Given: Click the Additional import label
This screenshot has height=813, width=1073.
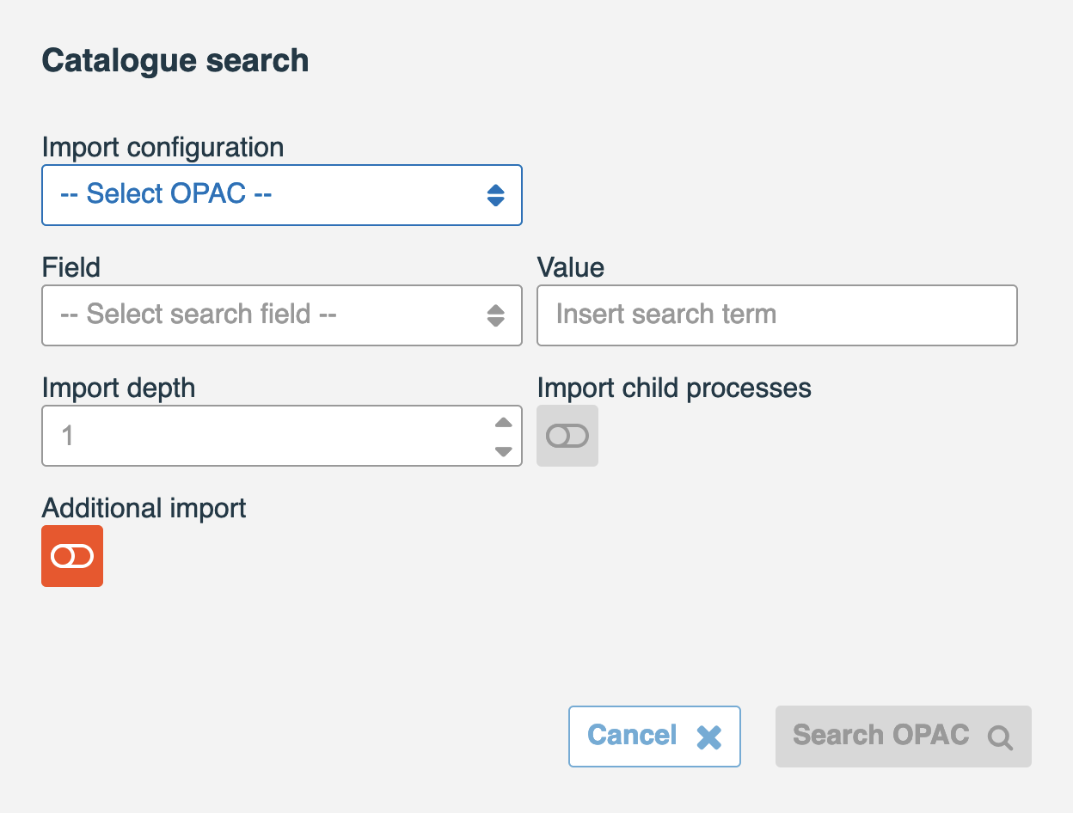Looking at the screenshot, I should point(144,509).
